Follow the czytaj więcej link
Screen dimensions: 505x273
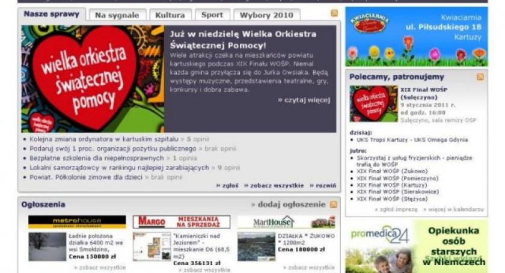pyautogui.click(x=304, y=100)
